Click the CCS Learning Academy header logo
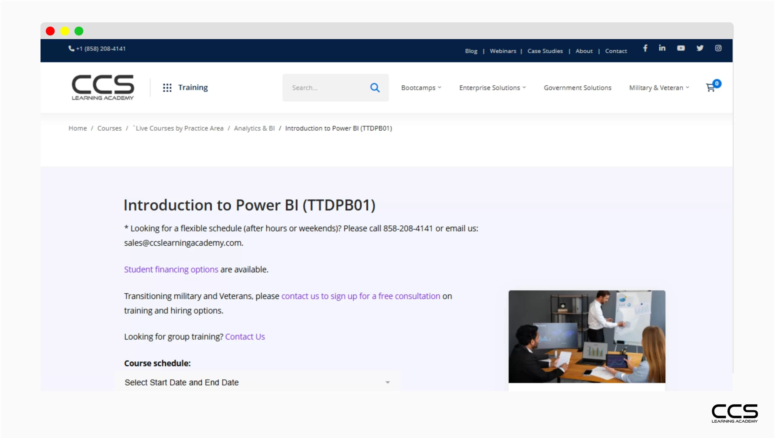 103,87
